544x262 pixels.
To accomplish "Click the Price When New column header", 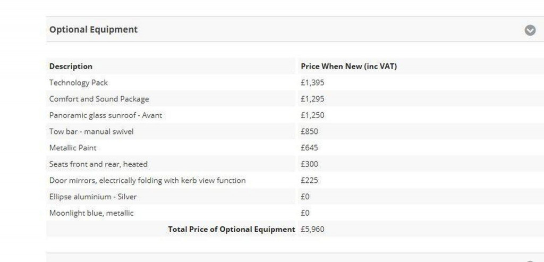I will 348,66.
